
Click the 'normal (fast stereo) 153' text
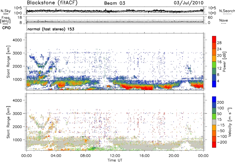pyautogui.click(x=51, y=29)
